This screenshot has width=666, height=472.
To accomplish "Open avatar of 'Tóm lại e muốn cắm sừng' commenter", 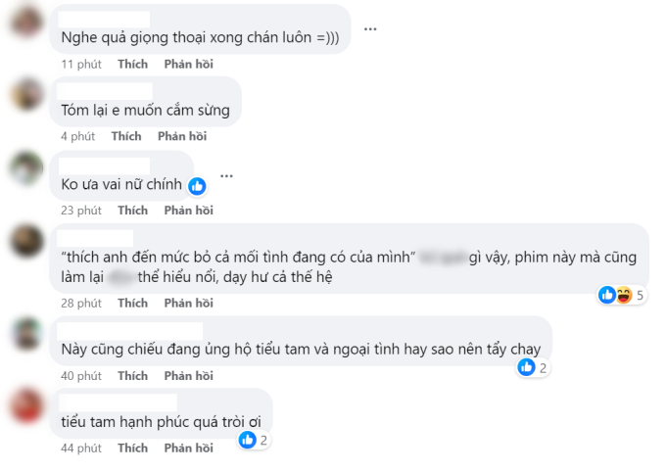I will [25, 97].
